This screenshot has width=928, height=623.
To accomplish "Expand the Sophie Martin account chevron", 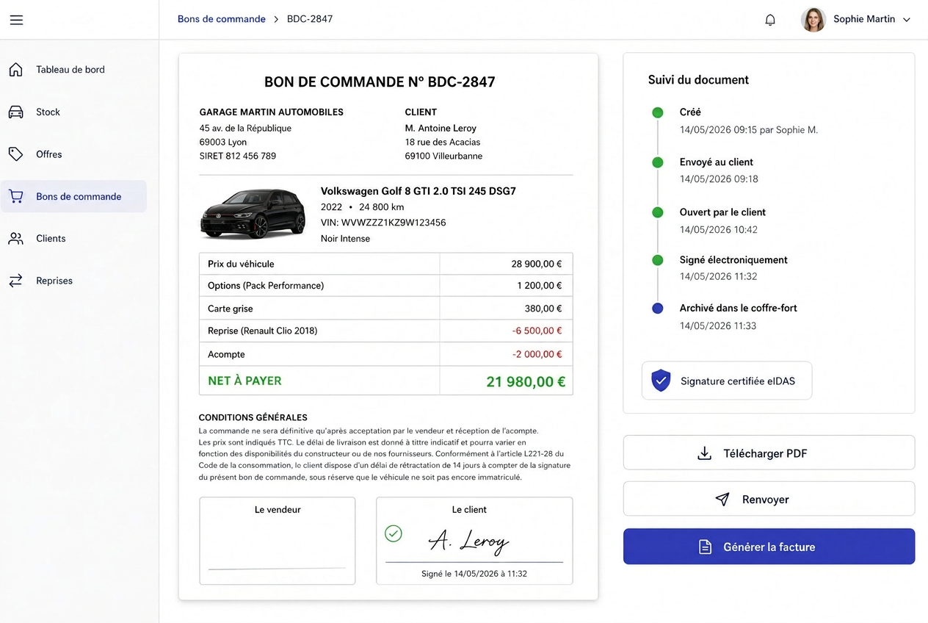I will (907, 20).
